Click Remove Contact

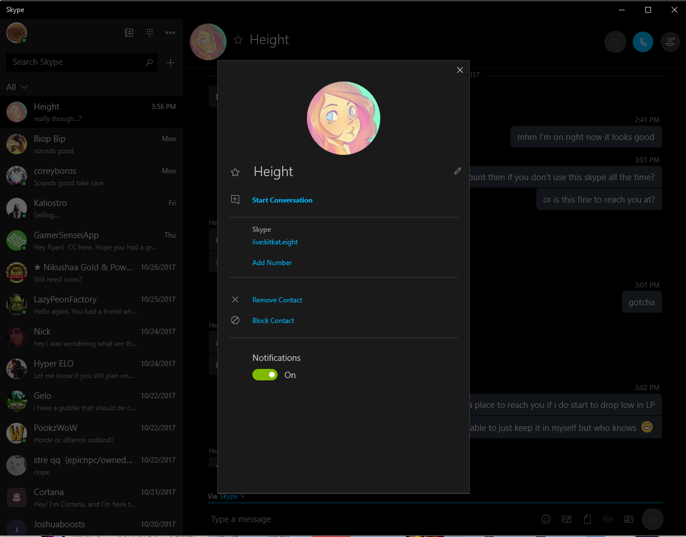coord(277,300)
